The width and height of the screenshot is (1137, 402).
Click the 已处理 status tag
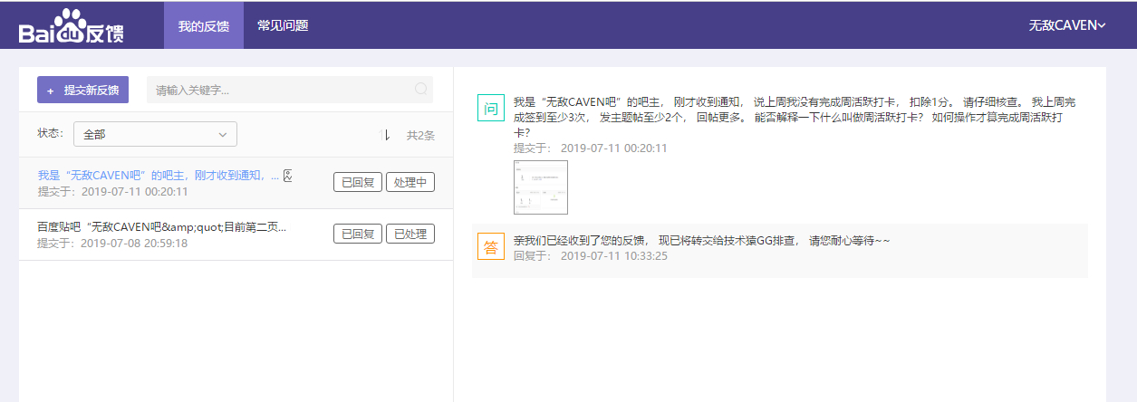[410, 234]
